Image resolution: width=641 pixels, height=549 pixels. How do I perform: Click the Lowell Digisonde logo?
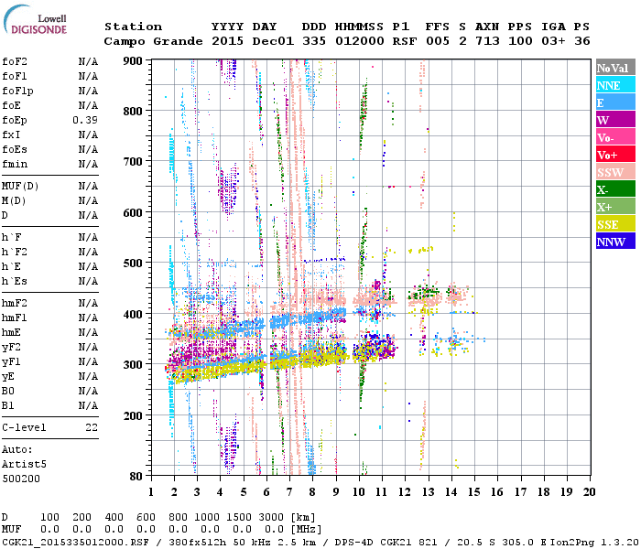(35, 19)
